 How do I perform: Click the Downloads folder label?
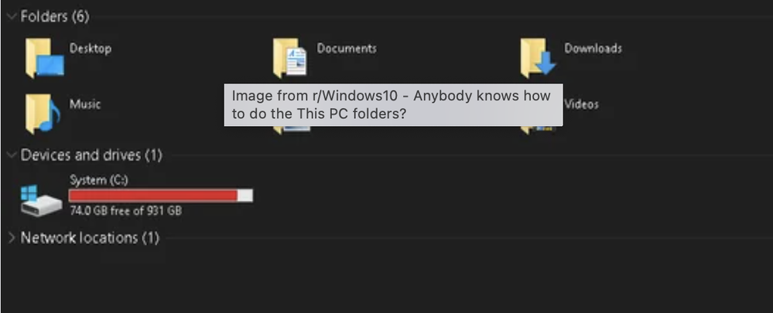[x=593, y=48]
